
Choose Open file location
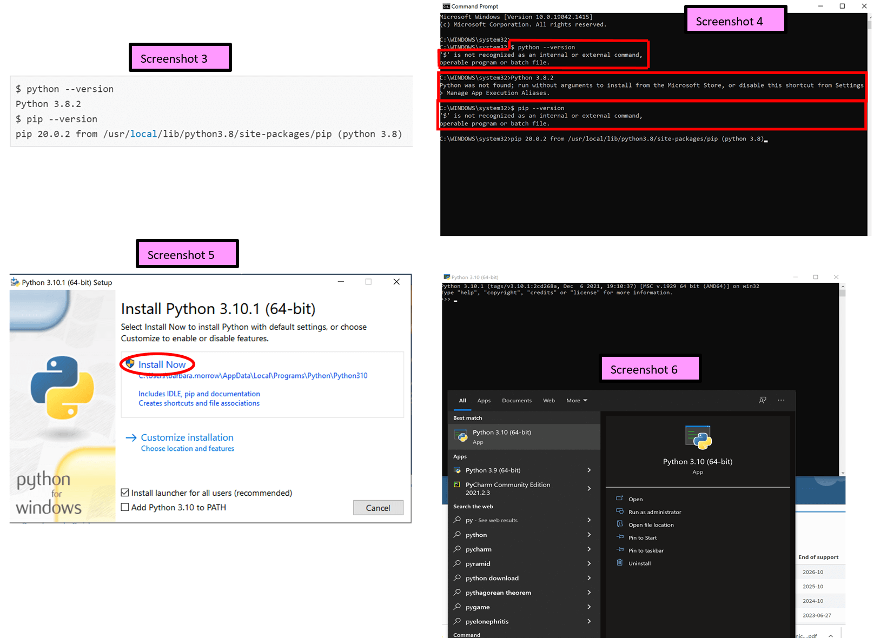click(x=651, y=525)
